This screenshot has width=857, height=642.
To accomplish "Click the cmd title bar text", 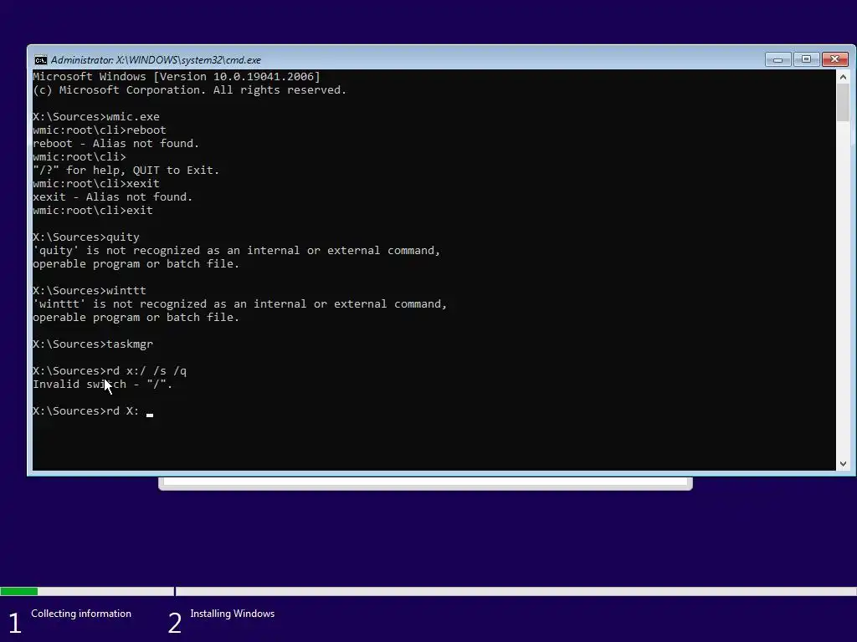I will [x=156, y=60].
